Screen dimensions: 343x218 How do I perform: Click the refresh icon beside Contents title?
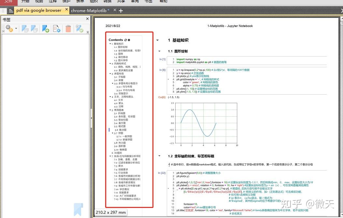point(125,40)
